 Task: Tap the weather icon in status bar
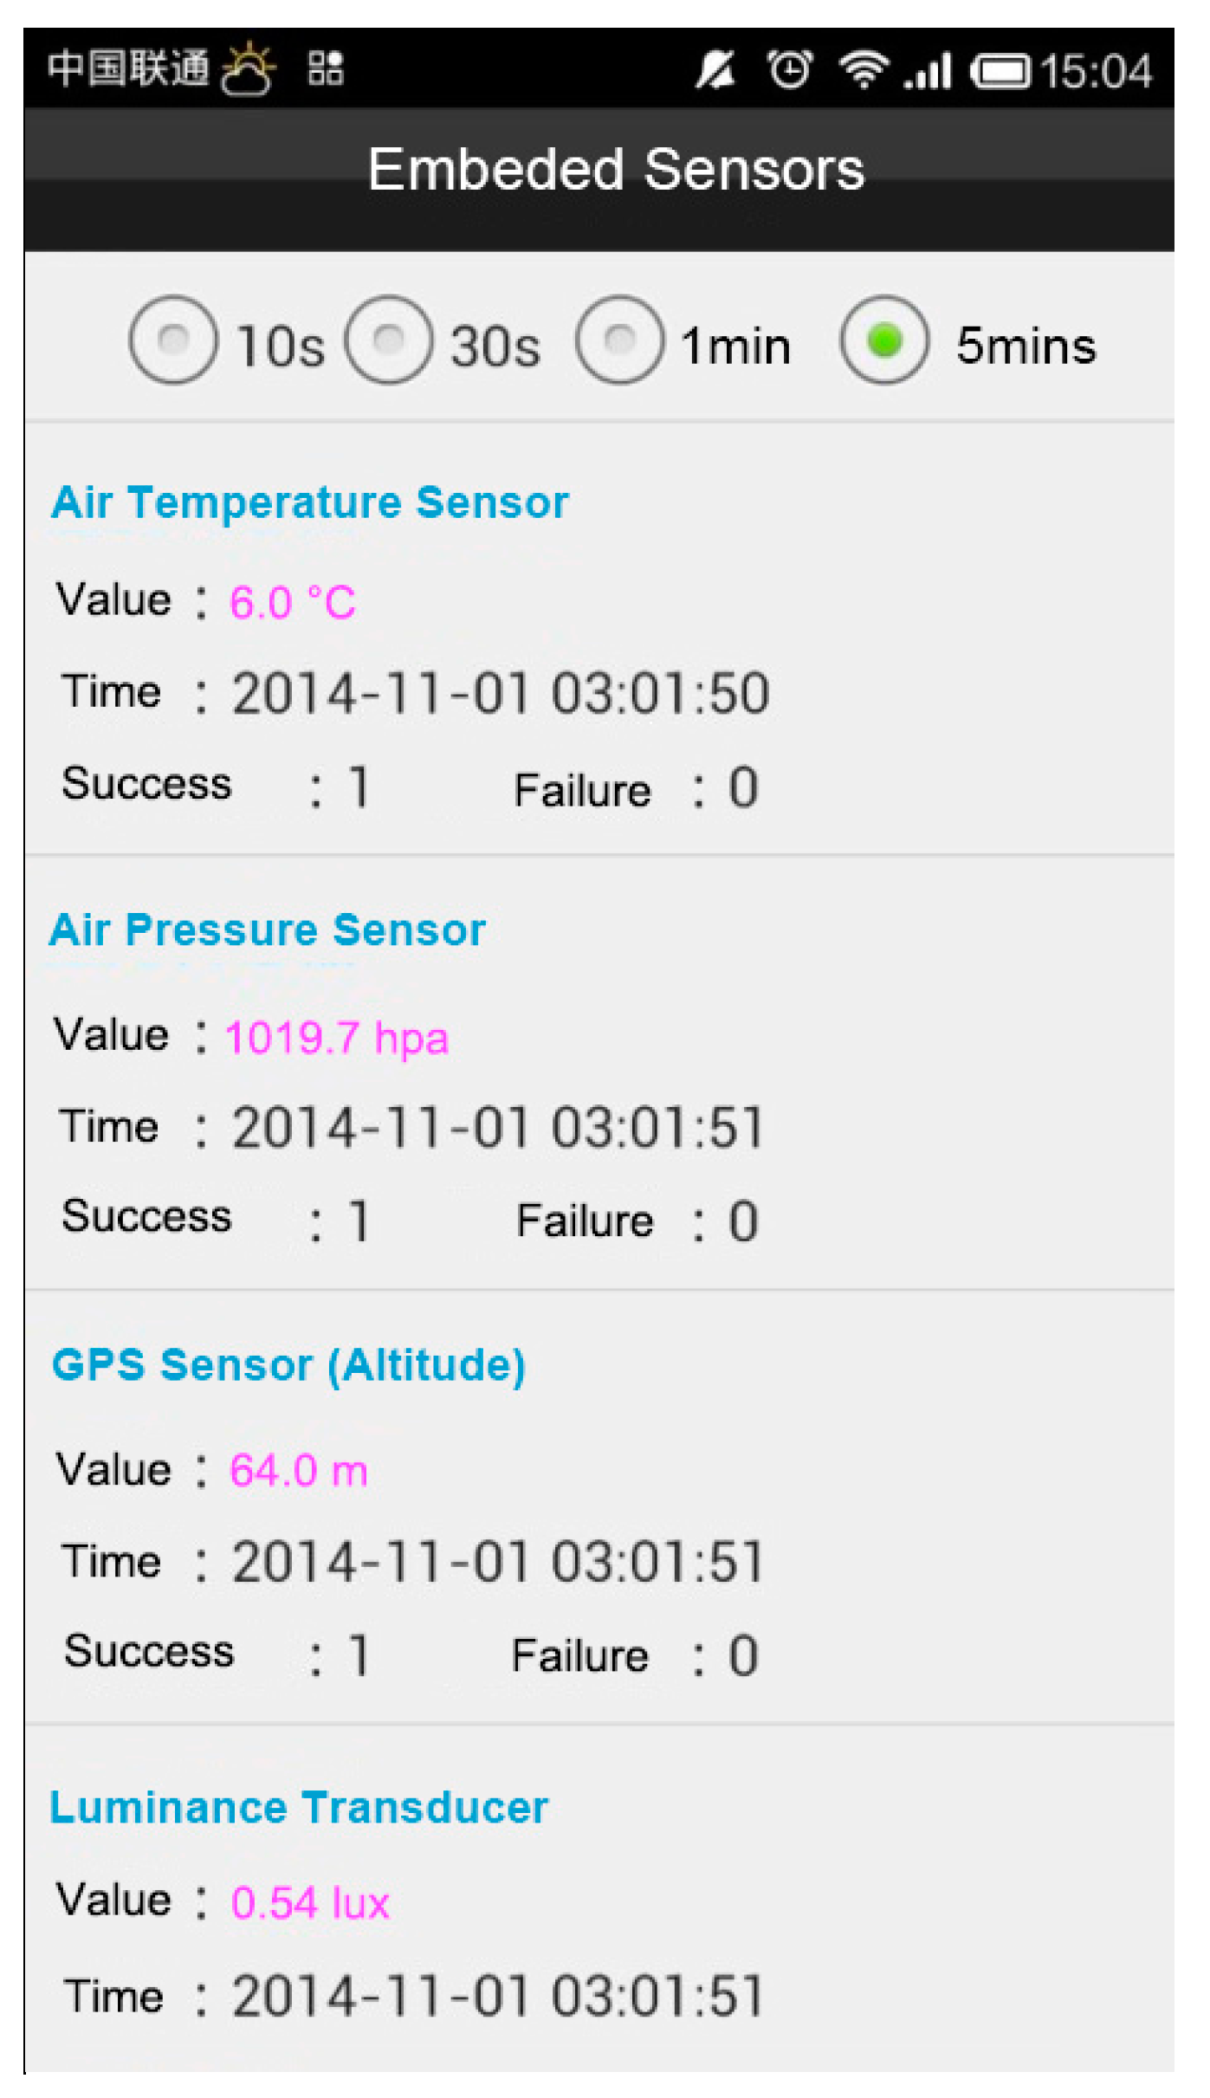tap(248, 68)
